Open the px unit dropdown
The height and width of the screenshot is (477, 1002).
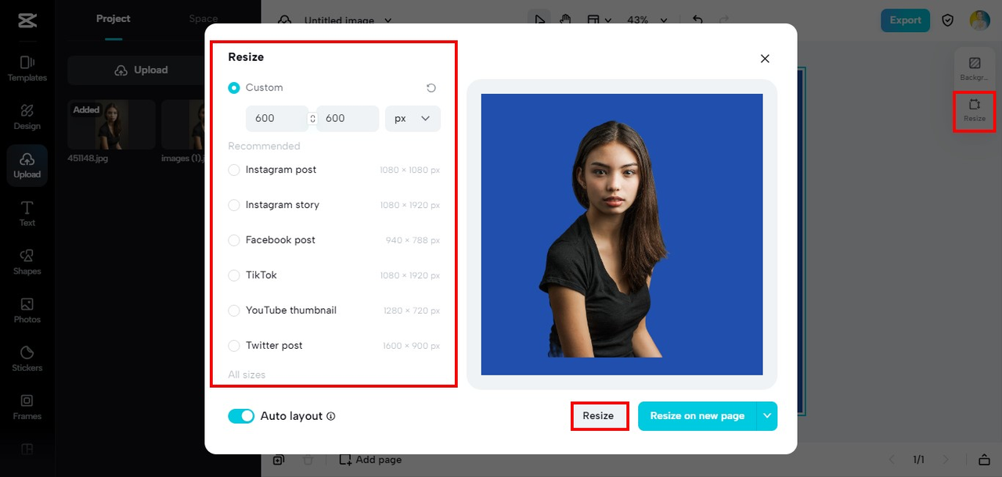point(413,118)
